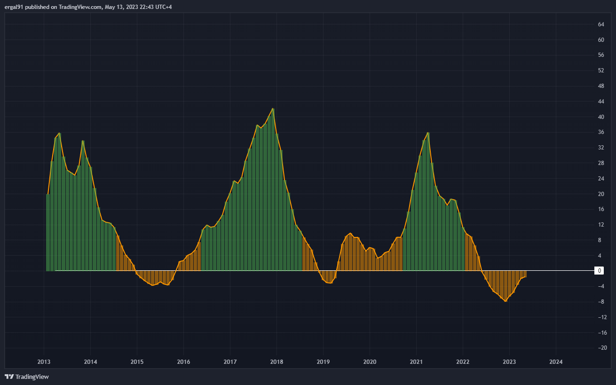Click the 2014 year axis label
Screen dimensions: 616x385
coord(90,361)
